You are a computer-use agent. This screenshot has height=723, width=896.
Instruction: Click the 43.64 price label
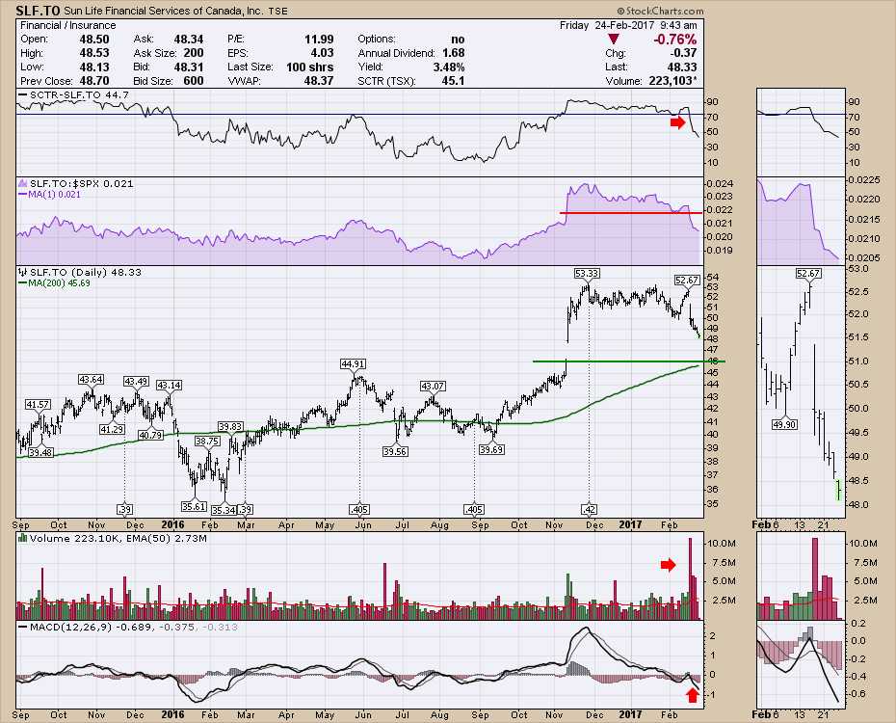click(91, 379)
